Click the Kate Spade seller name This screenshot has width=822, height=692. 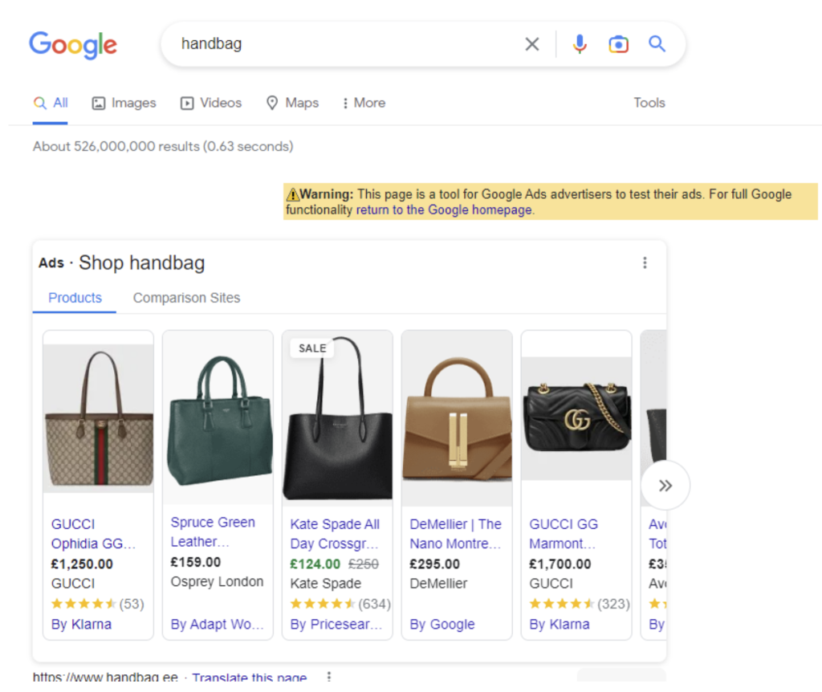tap(326, 584)
